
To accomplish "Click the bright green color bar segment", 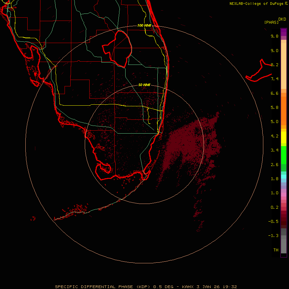I will [284, 155].
